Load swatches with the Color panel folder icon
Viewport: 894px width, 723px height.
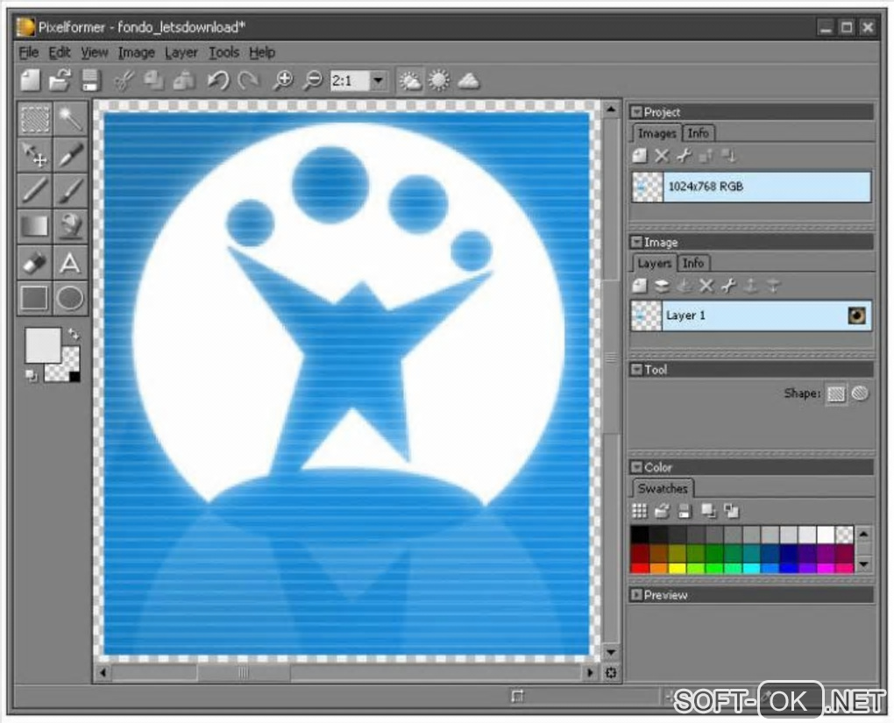662,512
